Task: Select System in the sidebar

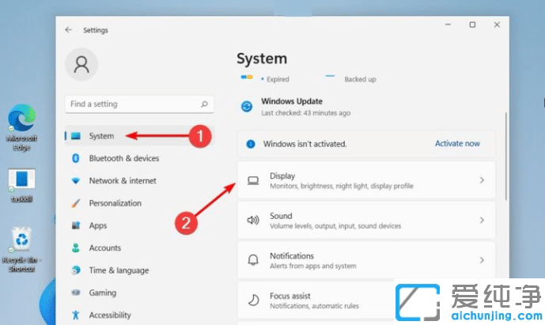Action: (x=101, y=136)
